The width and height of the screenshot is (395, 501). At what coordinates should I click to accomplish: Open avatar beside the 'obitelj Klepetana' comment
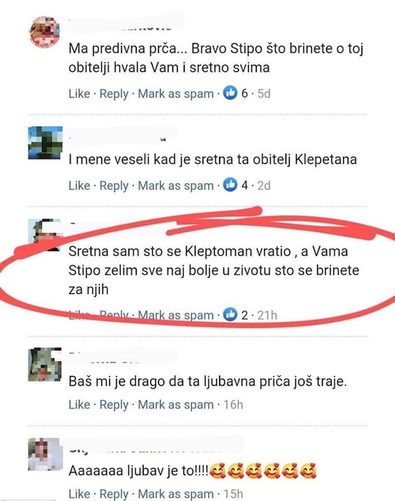tap(45, 143)
